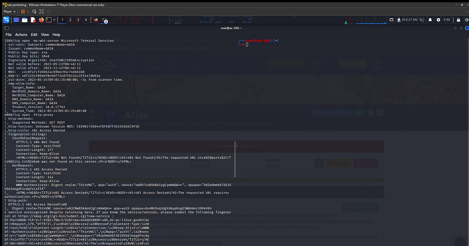Focus the grouped terminal windows taskbar button

[x=105, y=20]
